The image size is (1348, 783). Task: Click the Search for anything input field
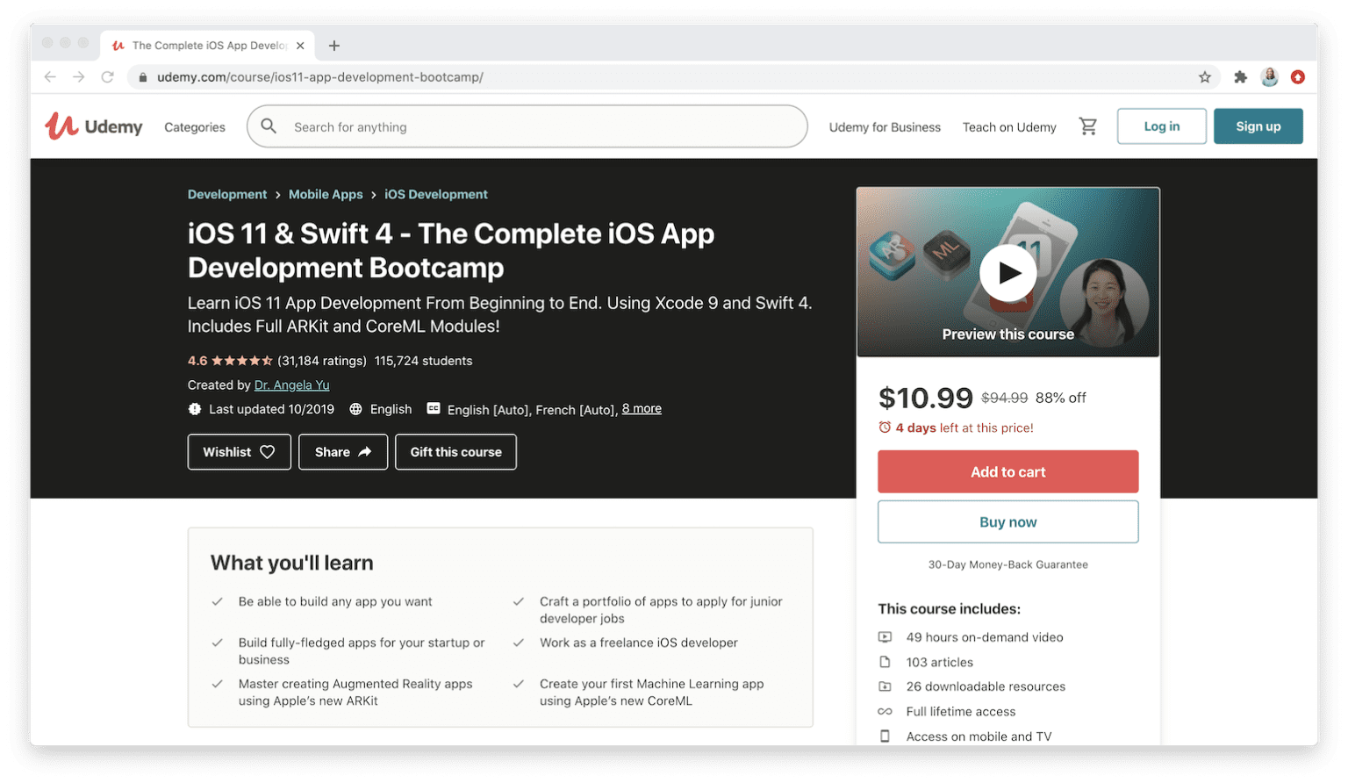point(527,126)
